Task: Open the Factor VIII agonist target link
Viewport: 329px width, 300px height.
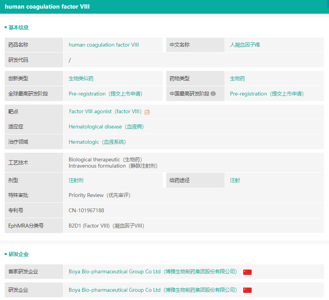Action: pyautogui.click(x=105, y=112)
